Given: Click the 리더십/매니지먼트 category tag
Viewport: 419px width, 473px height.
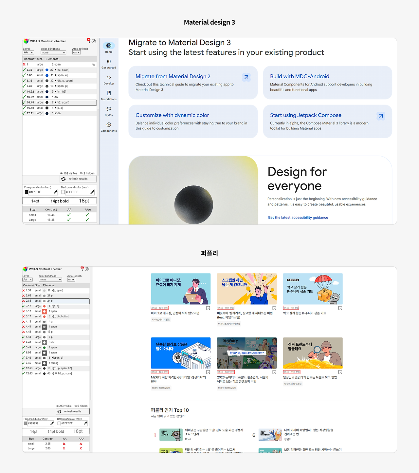Looking at the screenshot, I should [161, 320].
